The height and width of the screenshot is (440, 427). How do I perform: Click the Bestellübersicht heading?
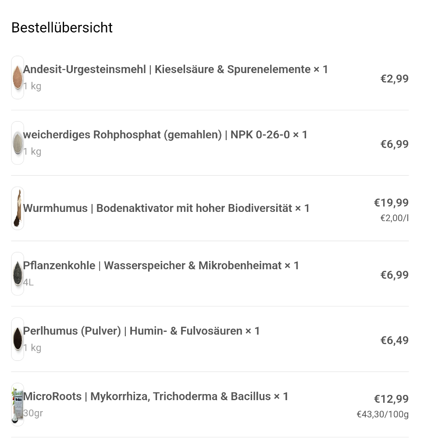(62, 28)
